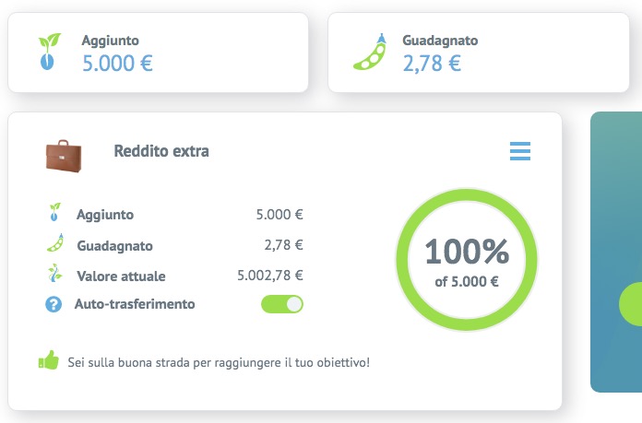The height and width of the screenshot is (423, 642).
Task: Disable the Auto-trasferimento toggle switch
Action: click(x=282, y=304)
